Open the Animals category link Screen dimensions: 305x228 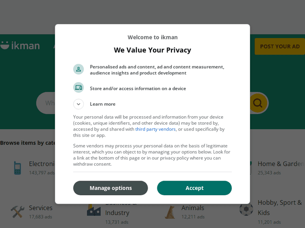click(193, 208)
